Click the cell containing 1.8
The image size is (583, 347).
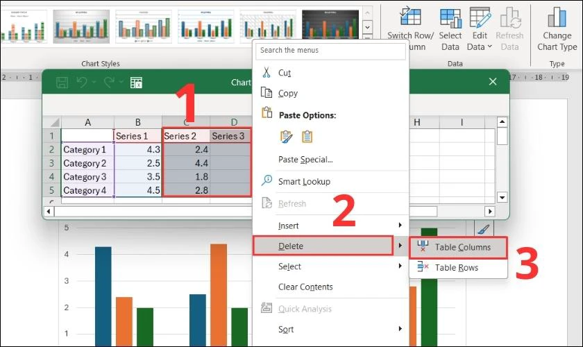186,177
